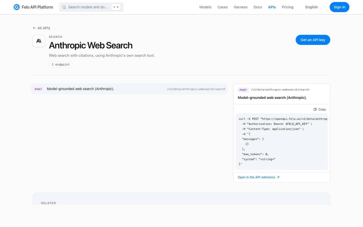Click the search magnifier icon

tap(64, 7)
